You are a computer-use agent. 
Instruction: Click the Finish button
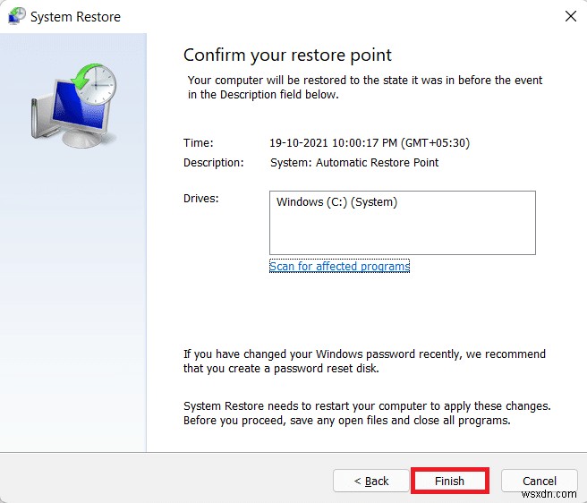[x=449, y=481]
